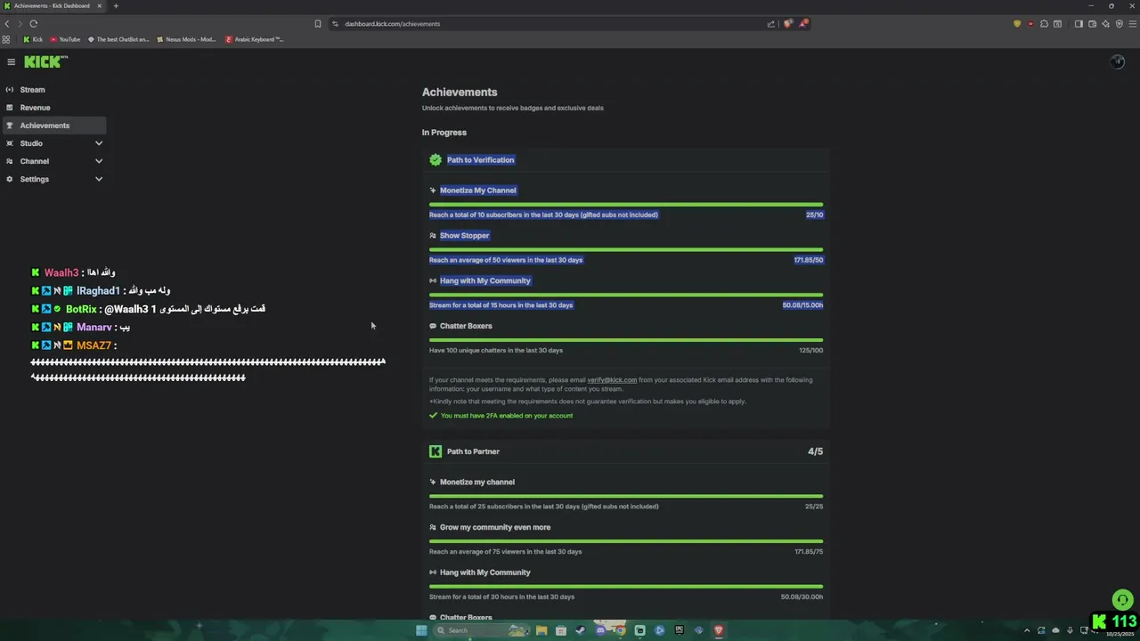Click the apps grid icon in bookmarks bar
Image resolution: width=1140 pixels, height=641 pixels.
[x=6, y=39]
